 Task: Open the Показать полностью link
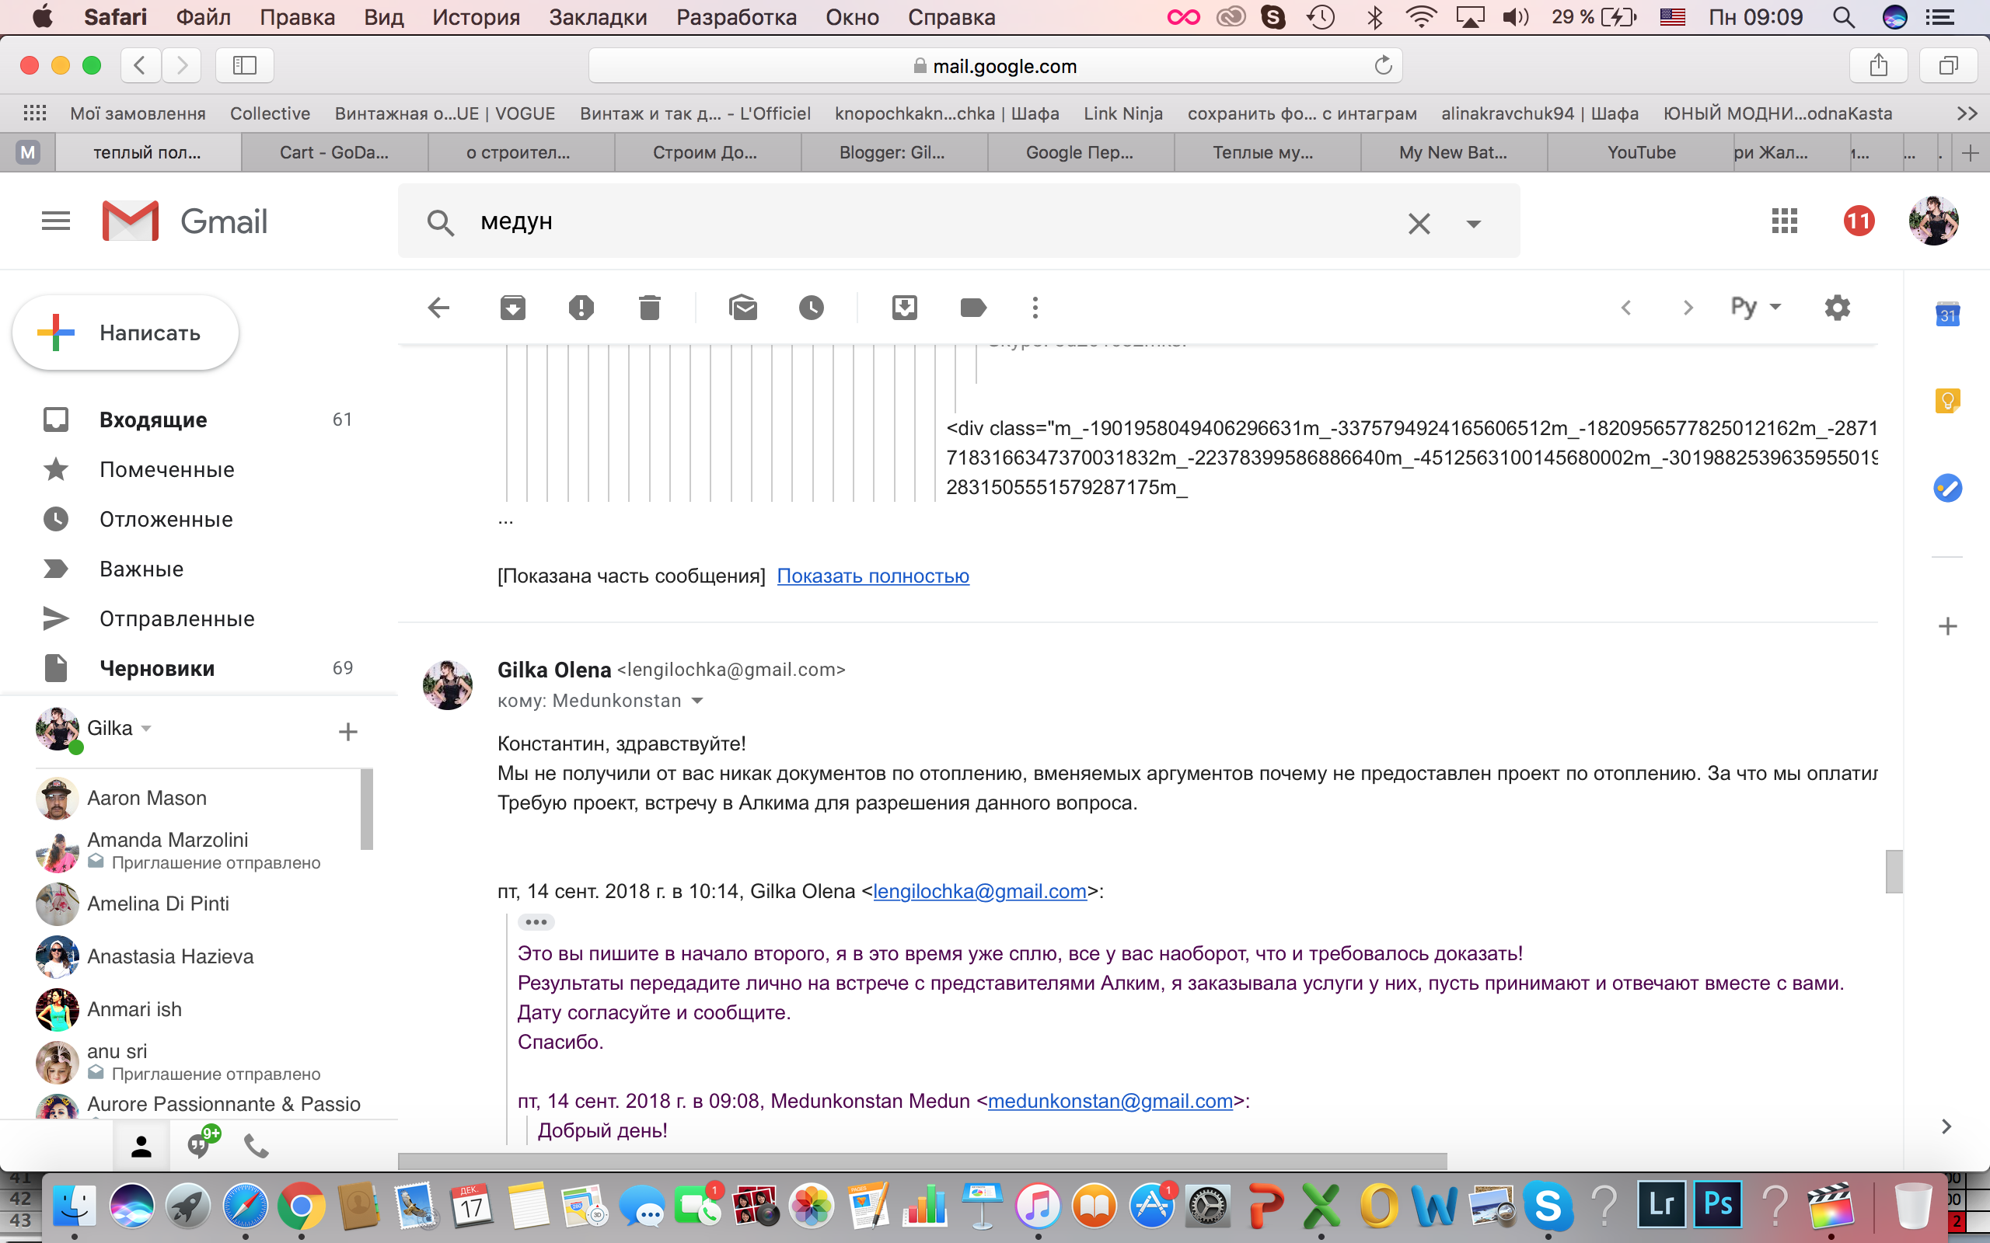[872, 576]
